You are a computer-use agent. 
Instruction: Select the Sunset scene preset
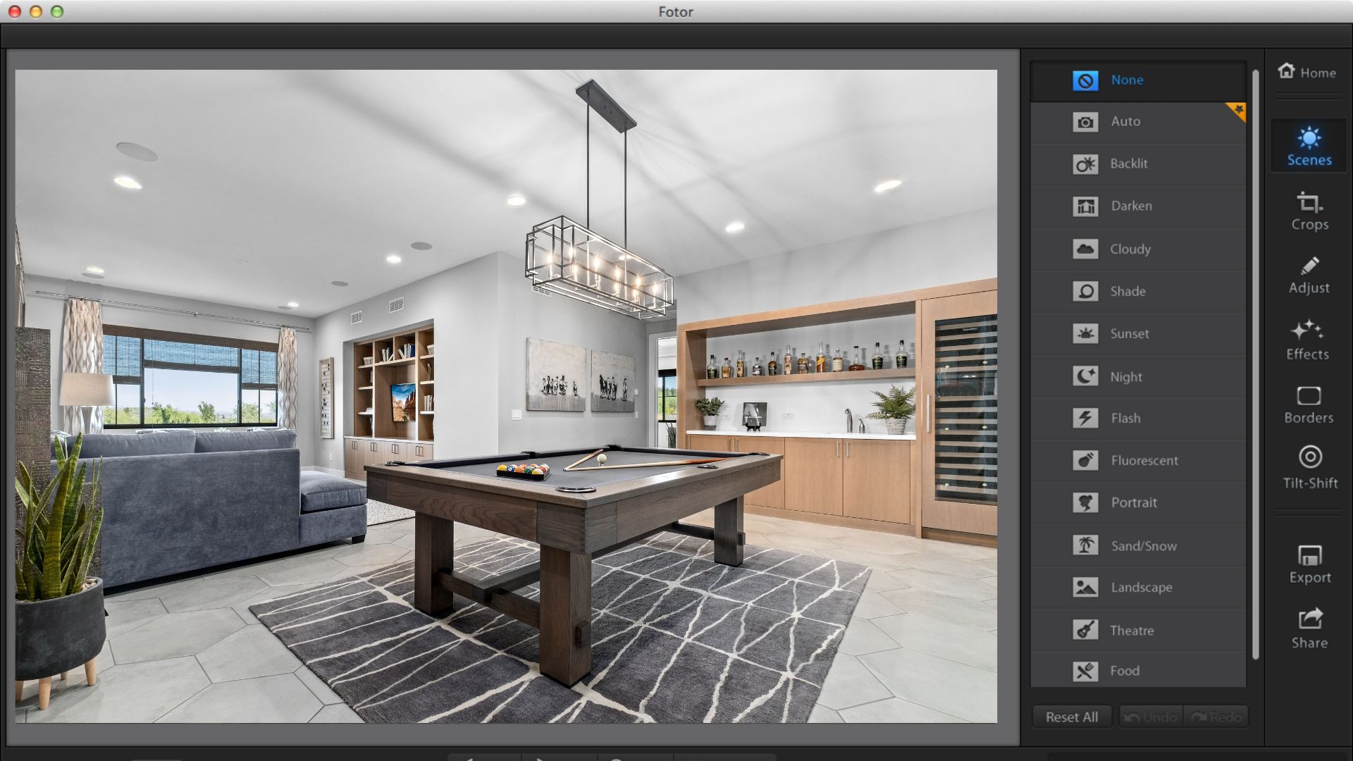[1129, 333]
